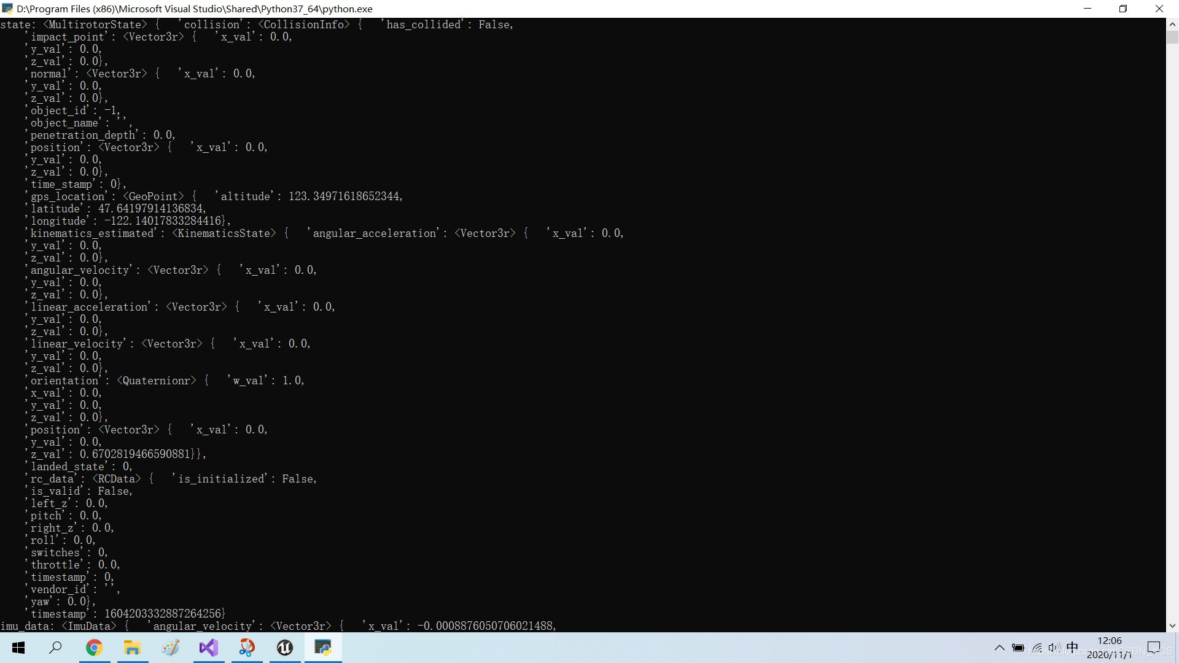1179x663 pixels.
Task: Click the 'w_val': 1.0 text
Action: tap(266, 381)
